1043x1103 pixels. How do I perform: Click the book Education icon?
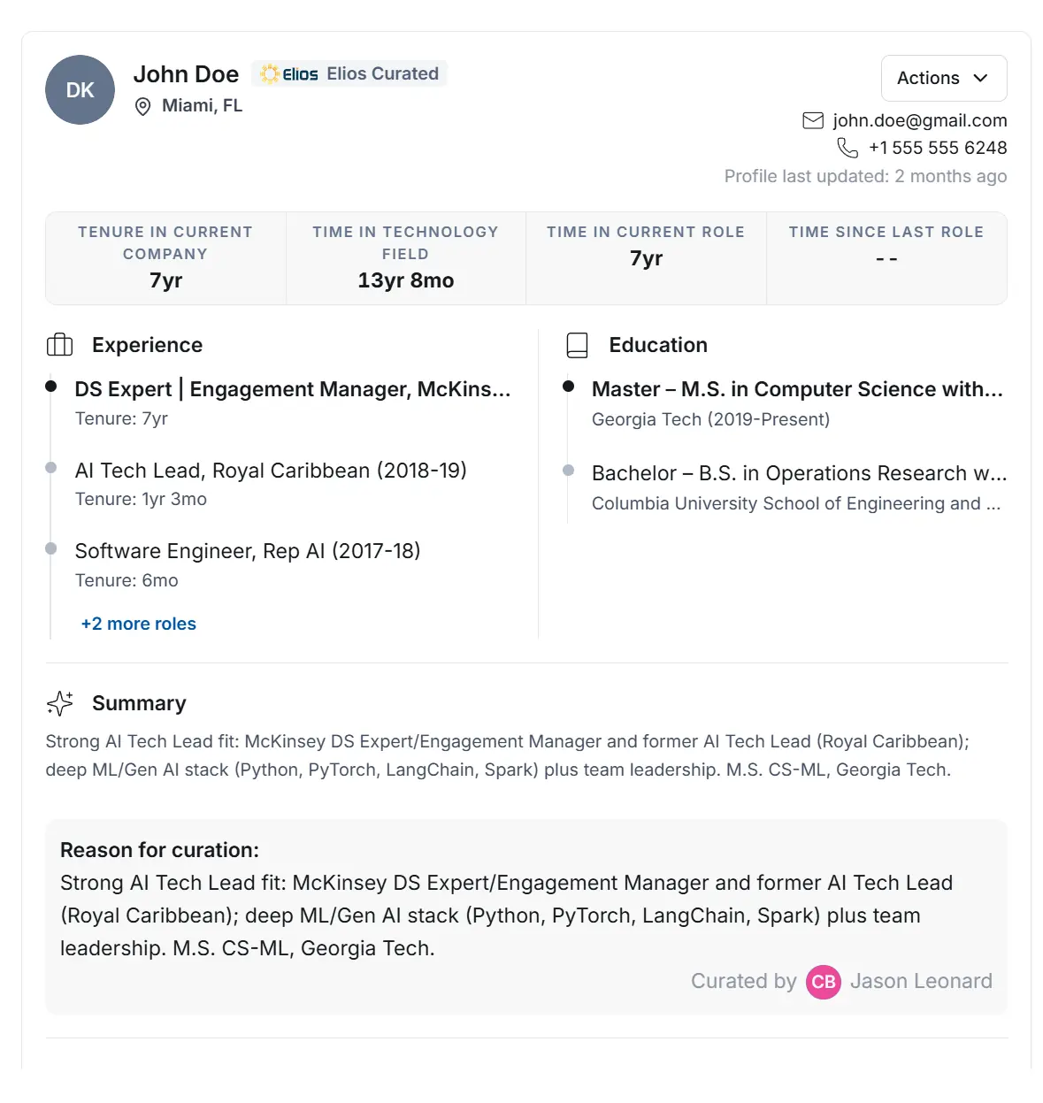(x=577, y=345)
